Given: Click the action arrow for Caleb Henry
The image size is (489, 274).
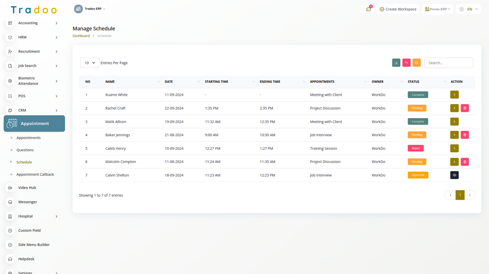Looking at the screenshot, I should pos(454,149).
